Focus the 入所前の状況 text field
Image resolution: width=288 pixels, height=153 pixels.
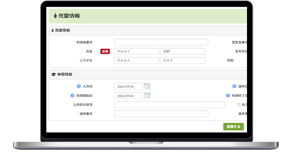[x=169, y=105]
